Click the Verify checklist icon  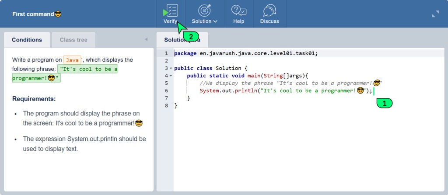click(171, 10)
